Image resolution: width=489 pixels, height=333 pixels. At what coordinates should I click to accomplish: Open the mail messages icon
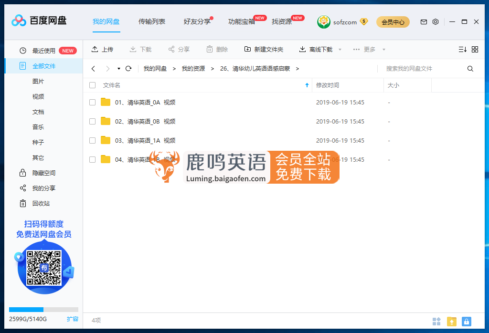click(424, 22)
